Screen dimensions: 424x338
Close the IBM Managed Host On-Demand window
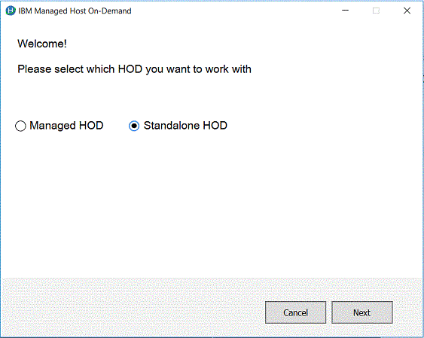coord(407,11)
